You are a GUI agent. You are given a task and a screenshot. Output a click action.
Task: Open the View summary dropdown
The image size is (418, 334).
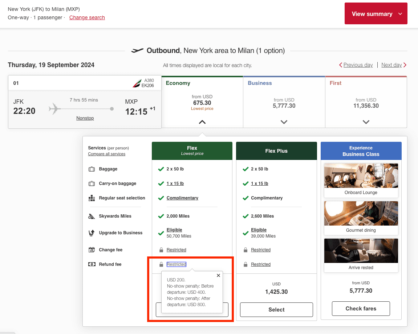click(376, 14)
